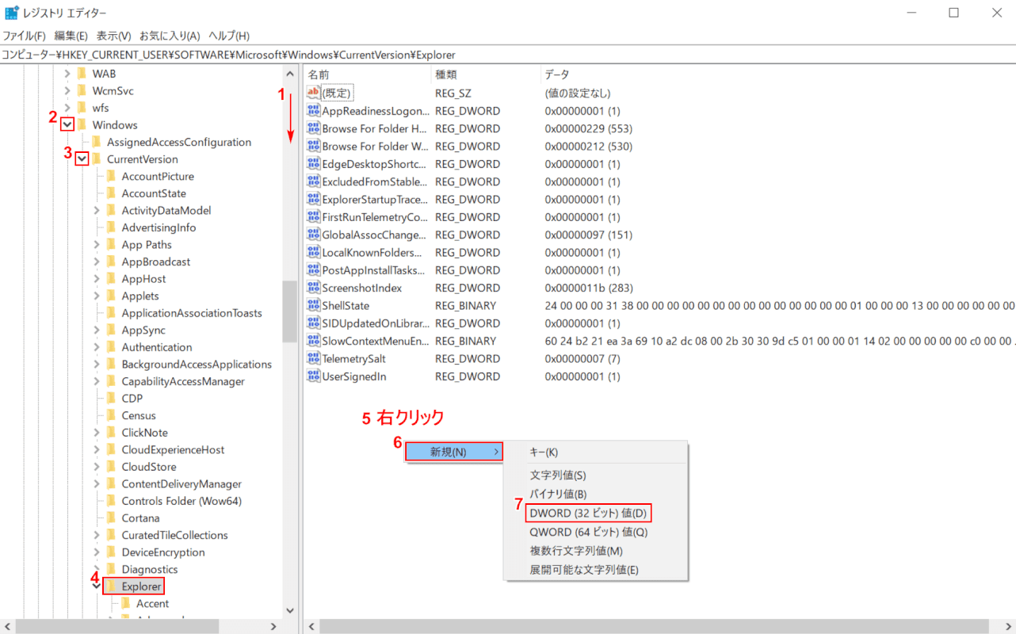Open the お気に入り(A) menu
The height and width of the screenshot is (634, 1016).
click(x=170, y=36)
